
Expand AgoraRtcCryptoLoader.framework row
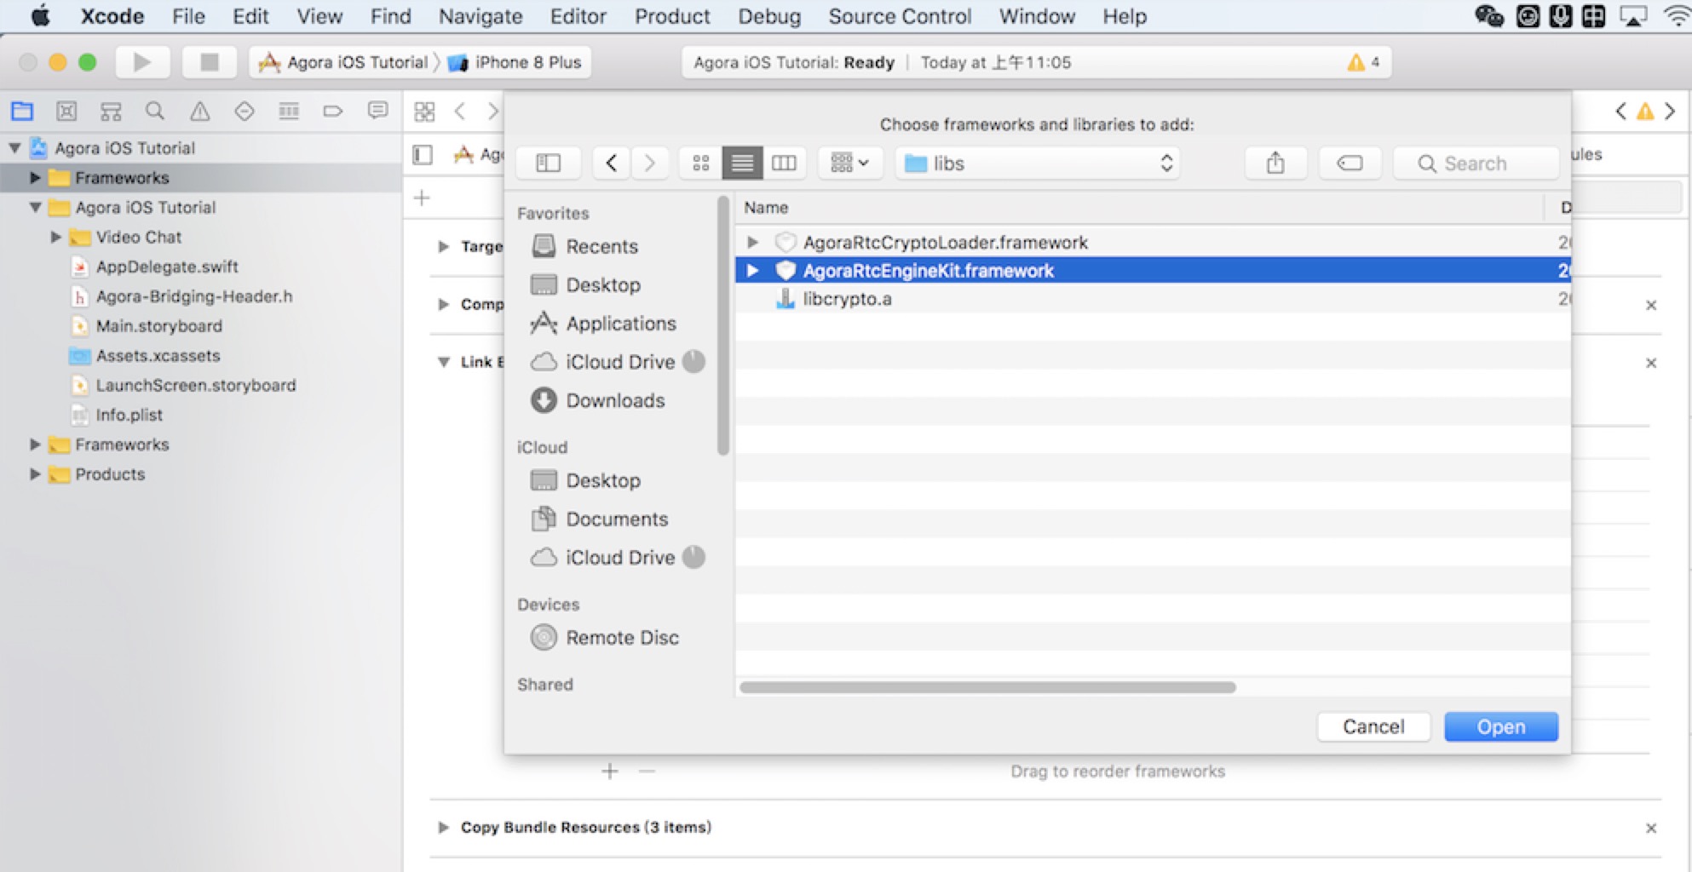click(x=752, y=243)
